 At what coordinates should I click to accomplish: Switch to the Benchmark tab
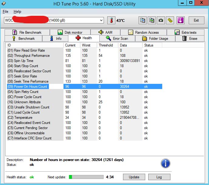click(x=23, y=39)
